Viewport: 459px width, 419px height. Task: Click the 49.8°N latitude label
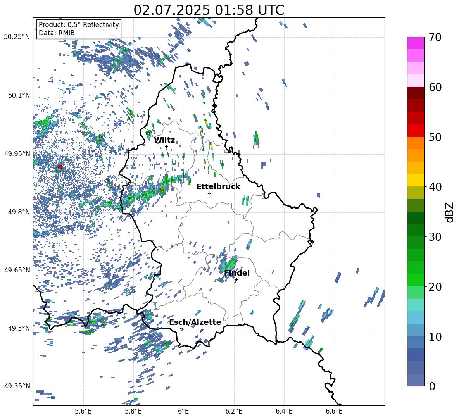pyautogui.click(x=19, y=212)
